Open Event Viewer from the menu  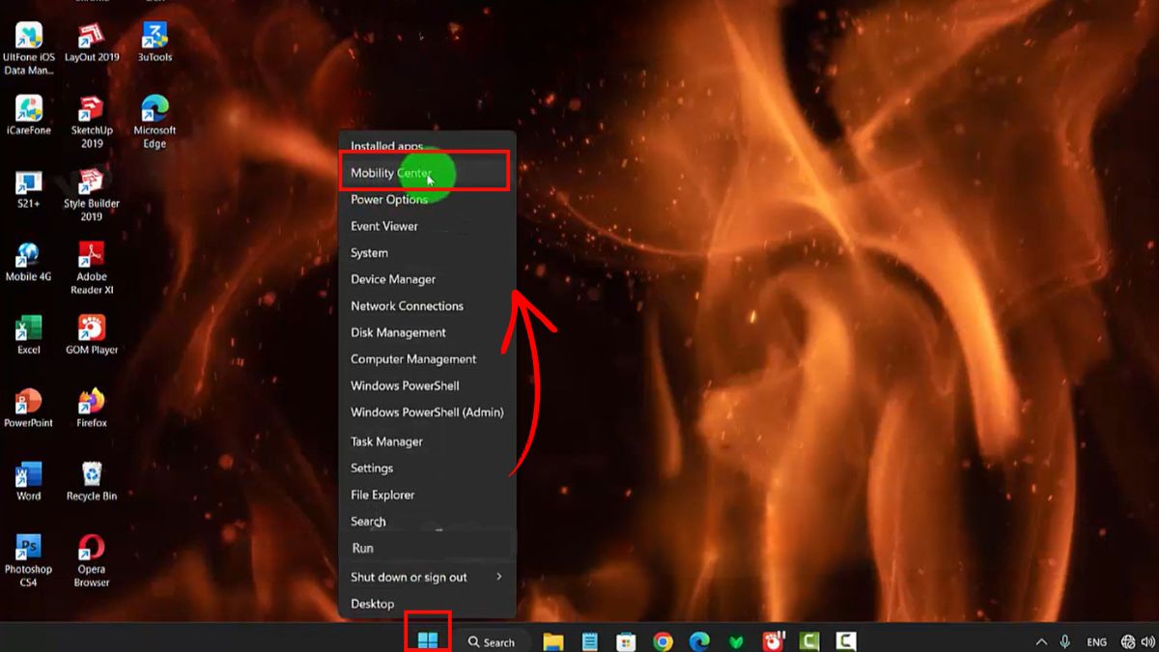(x=427, y=226)
